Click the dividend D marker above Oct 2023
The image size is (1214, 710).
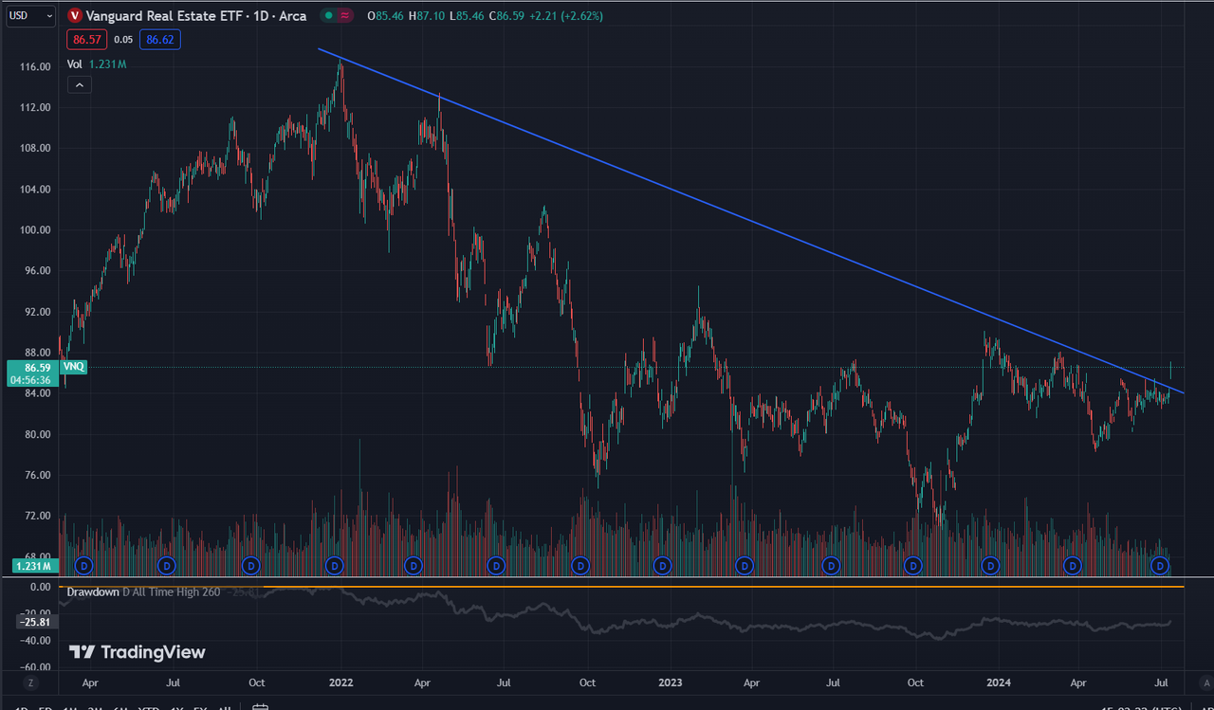pos(912,565)
